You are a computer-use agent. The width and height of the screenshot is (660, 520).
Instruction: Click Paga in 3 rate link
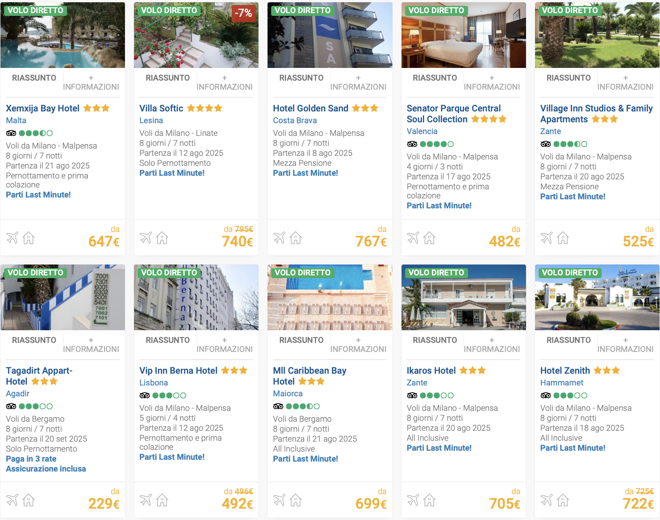pos(31,459)
